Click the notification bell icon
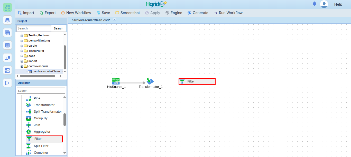The width and height of the screenshot is (351, 157). pyautogui.click(x=315, y=4)
